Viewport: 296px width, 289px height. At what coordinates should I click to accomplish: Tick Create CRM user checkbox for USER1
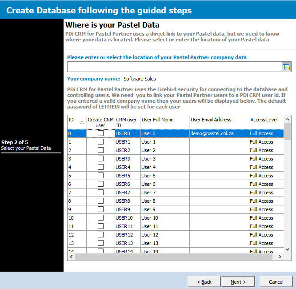[x=100, y=142]
